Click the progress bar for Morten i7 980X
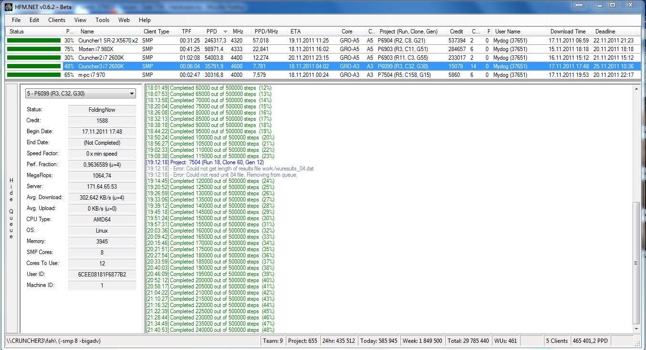The height and width of the screenshot is (350, 646). click(x=34, y=49)
